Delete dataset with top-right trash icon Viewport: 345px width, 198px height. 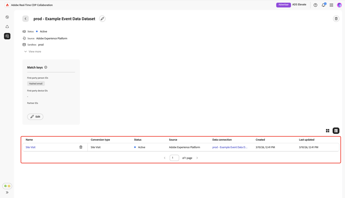(336, 19)
